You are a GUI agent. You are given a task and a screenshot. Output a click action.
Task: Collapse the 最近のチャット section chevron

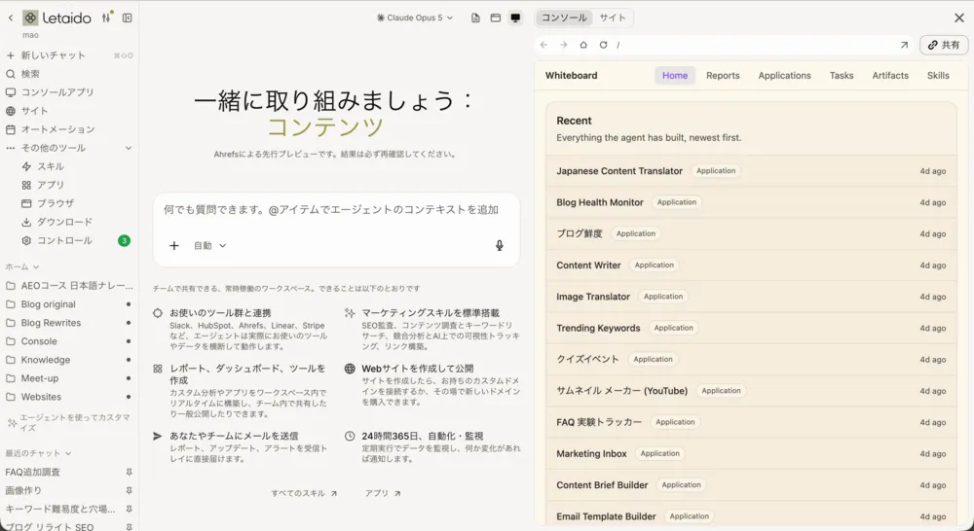tap(68, 453)
